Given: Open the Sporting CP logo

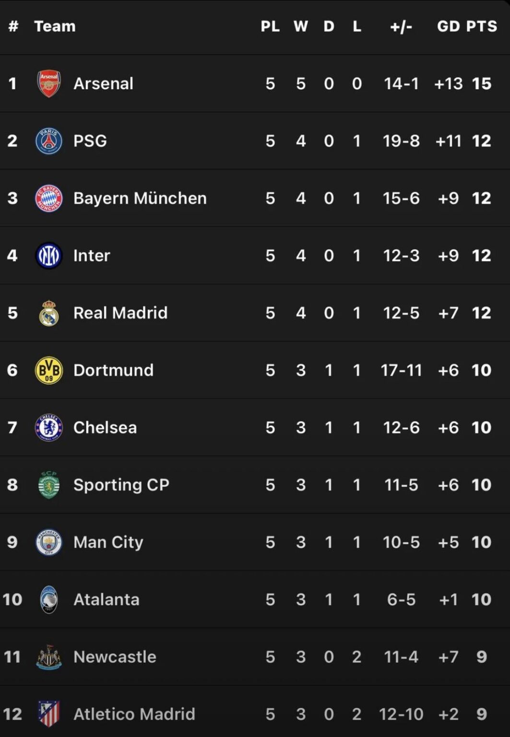Looking at the screenshot, I should point(48,485).
